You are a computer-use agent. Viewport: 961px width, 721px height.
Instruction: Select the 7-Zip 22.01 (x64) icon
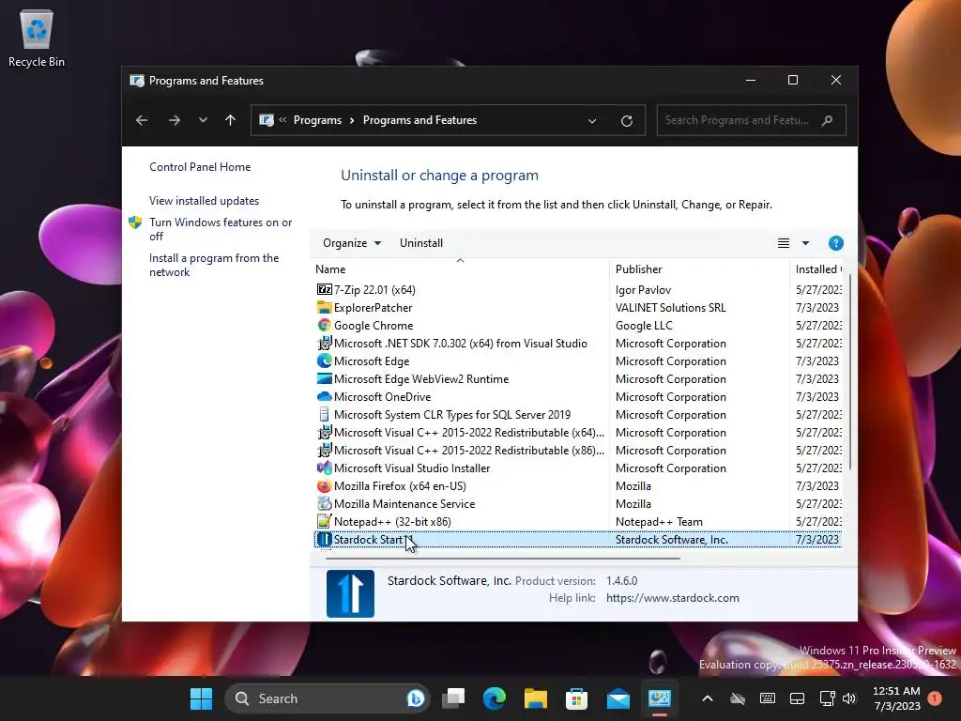(x=324, y=289)
